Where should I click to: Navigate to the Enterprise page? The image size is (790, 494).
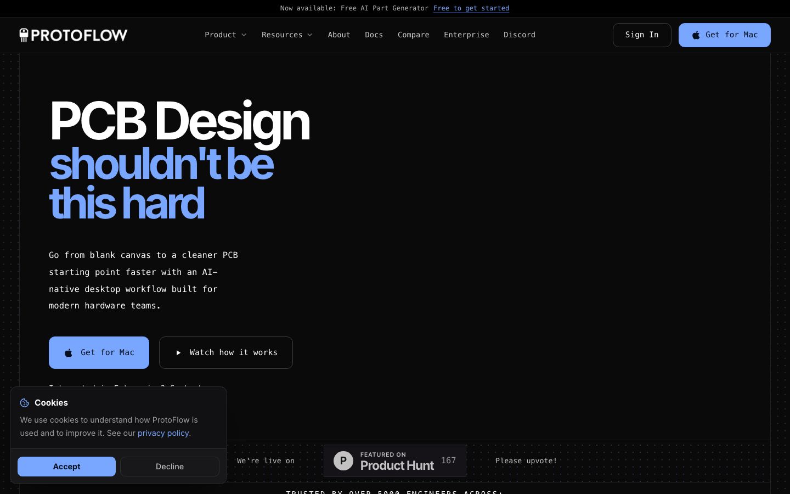coord(466,35)
